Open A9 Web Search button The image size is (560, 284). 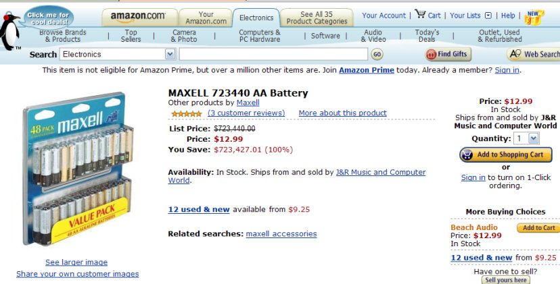click(x=533, y=54)
